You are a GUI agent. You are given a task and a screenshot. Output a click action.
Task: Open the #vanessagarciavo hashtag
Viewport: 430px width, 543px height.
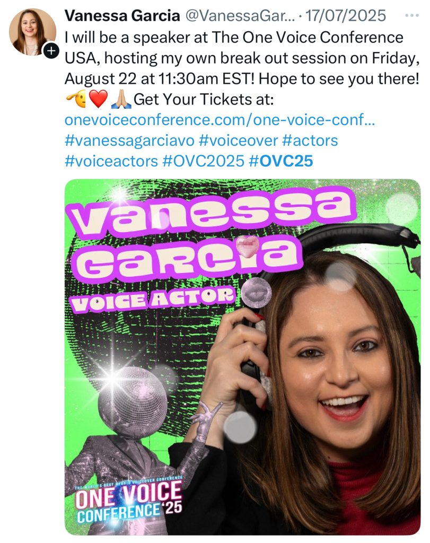point(129,141)
